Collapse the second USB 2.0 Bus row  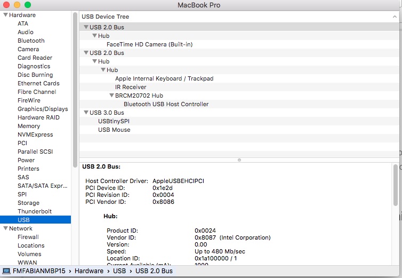pos(86,53)
